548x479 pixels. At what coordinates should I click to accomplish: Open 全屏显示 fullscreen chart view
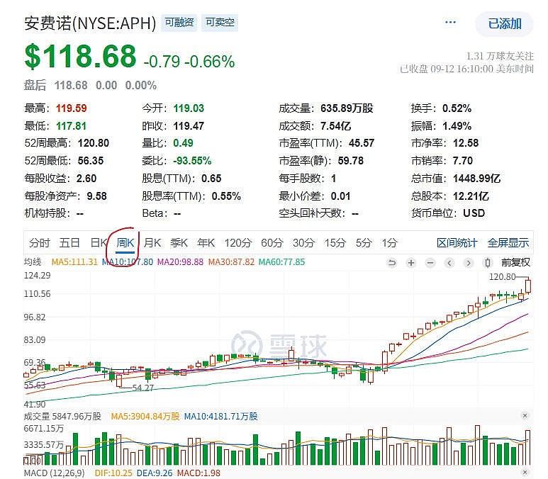click(508, 242)
